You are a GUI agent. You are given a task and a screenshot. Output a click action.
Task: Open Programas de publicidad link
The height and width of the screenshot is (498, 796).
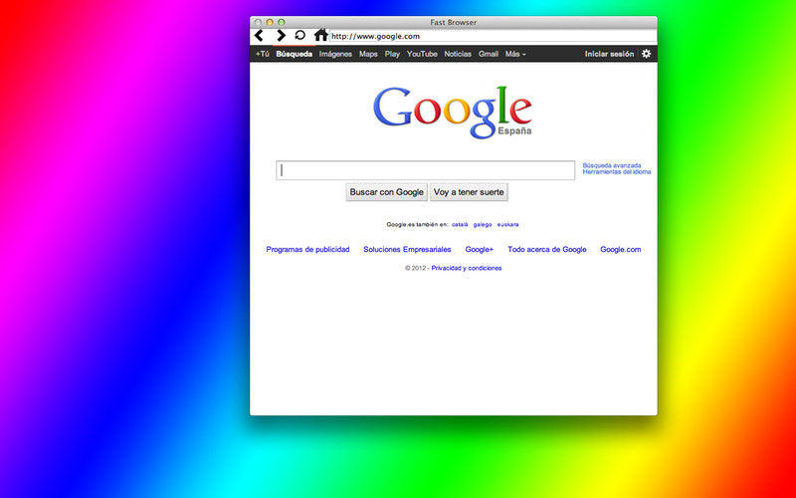pos(307,250)
